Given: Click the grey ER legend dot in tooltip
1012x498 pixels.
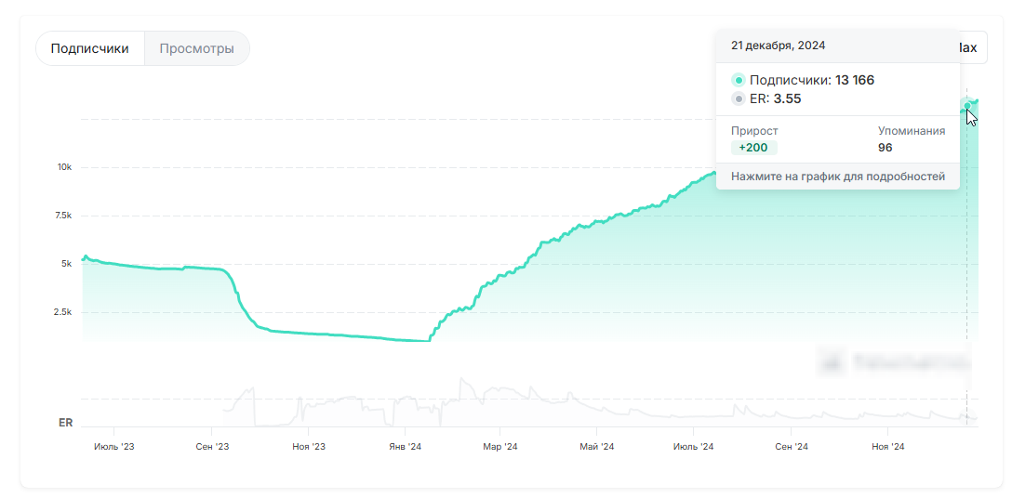Looking at the screenshot, I should 739,99.
